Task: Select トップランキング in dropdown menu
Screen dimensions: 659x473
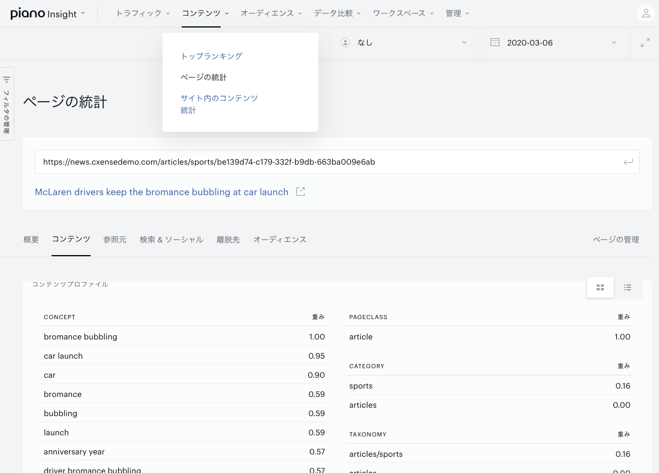Action: (x=212, y=56)
